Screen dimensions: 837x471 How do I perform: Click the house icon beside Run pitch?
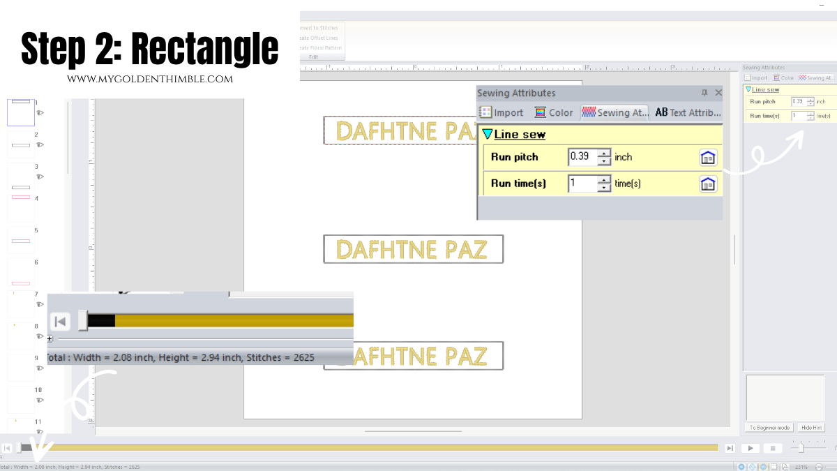[x=708, y=157]
